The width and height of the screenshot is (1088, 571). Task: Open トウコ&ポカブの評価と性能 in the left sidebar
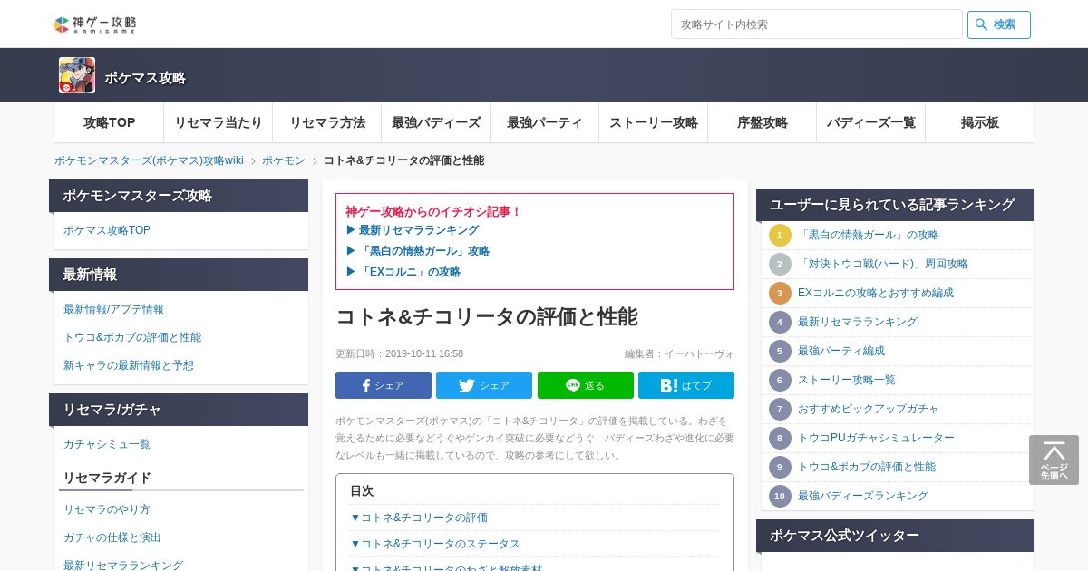click(x=132, y=337)
